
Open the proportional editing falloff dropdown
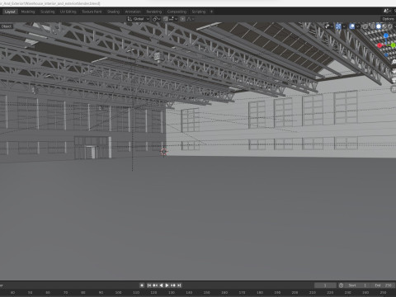point(191,19)
